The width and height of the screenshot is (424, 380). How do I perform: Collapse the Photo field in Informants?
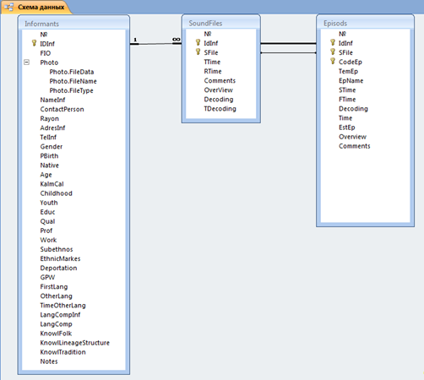pyautogui.click(x=26, y=62)
